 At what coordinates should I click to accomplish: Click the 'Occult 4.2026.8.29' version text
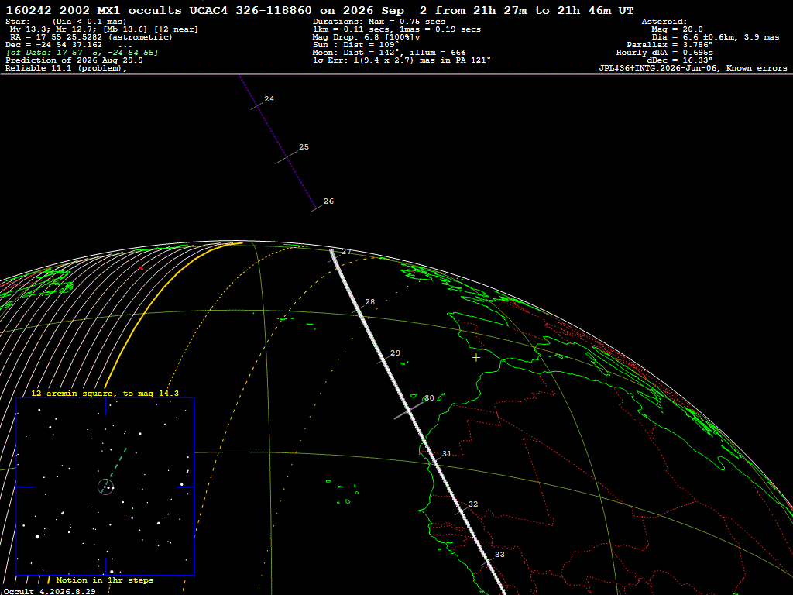point(50,591)
